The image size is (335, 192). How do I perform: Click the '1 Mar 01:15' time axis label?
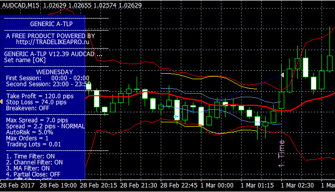pos(257,185)
